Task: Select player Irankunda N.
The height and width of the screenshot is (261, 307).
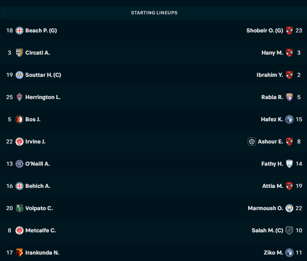Action: click(42, 253)
